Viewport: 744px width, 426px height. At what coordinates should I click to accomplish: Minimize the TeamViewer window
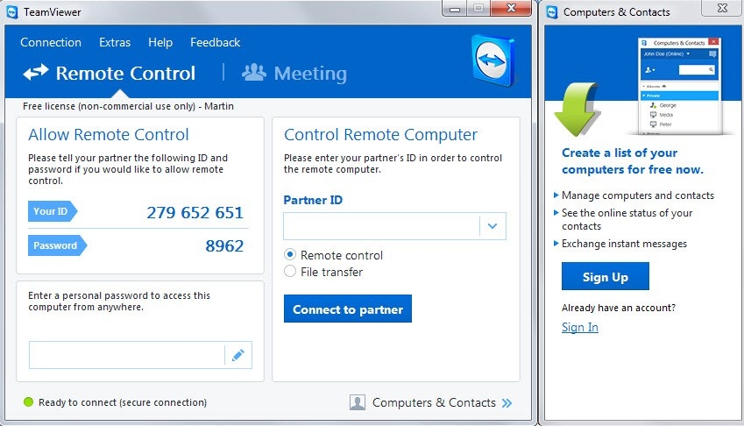[455, 9]
